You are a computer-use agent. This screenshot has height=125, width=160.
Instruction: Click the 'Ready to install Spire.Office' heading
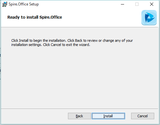click(x=35, y=17)
